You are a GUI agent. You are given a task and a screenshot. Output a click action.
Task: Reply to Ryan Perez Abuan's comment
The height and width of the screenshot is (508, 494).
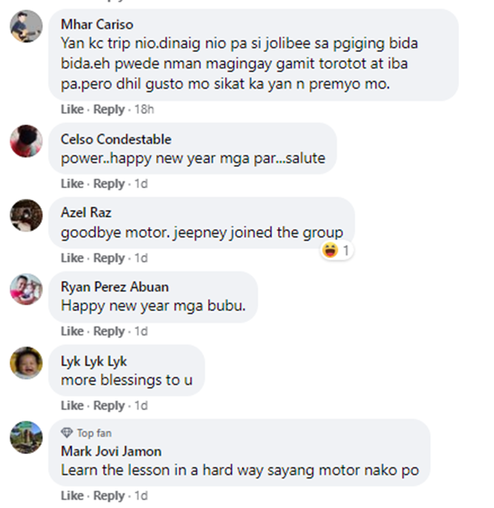point(109,332)
